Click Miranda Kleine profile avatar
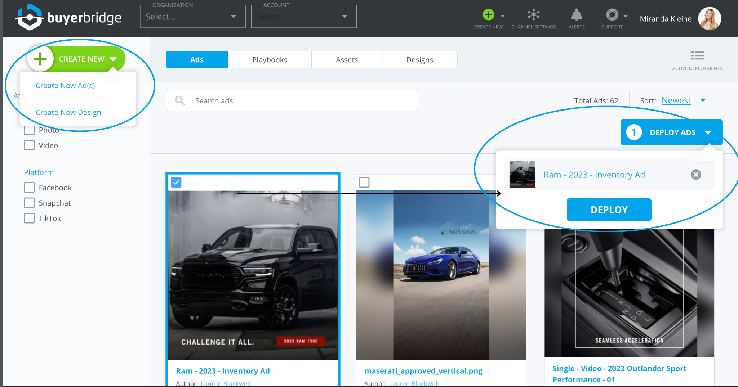 coord(709,18)
